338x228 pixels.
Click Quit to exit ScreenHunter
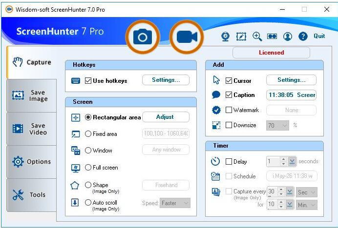coord(319,36)
